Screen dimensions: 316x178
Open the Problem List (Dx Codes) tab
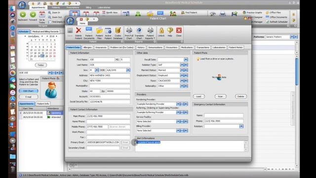[x=122, y=47]
